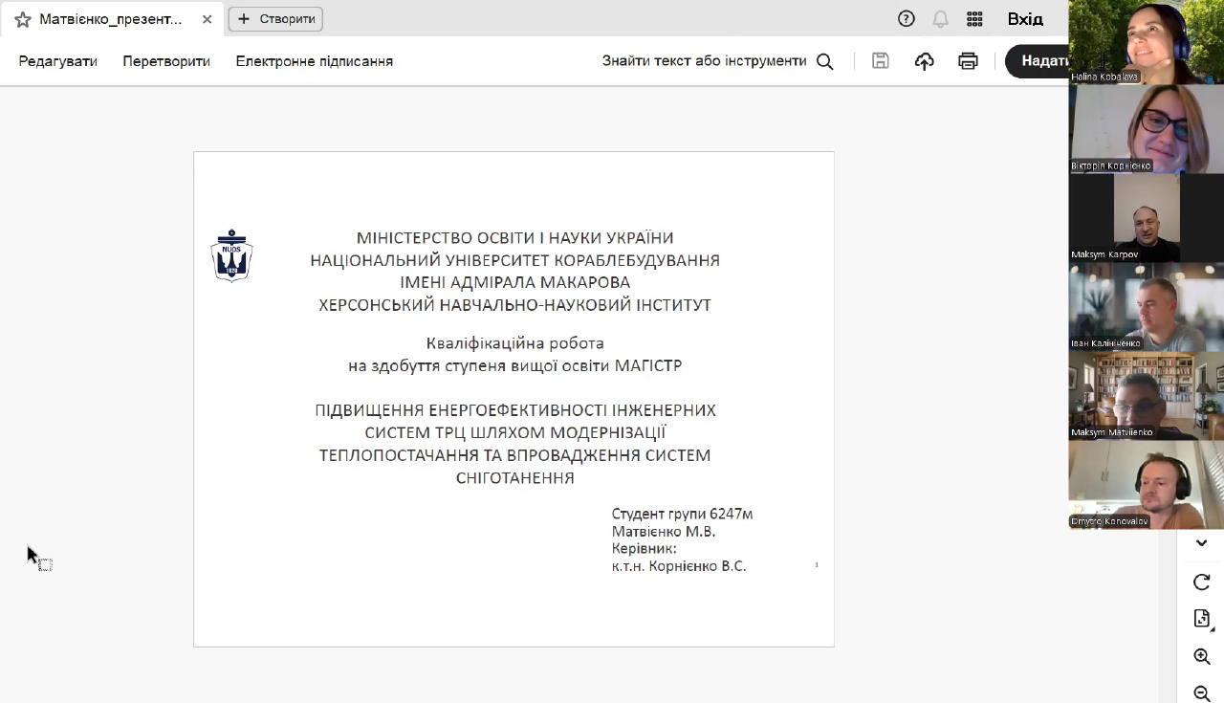The image size is (1224, 703).
Task: Open the apps grid launcher
Action: (x=974, y=19)
